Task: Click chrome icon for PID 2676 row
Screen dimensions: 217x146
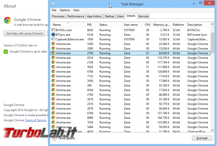Action: [x=53, y=99]
